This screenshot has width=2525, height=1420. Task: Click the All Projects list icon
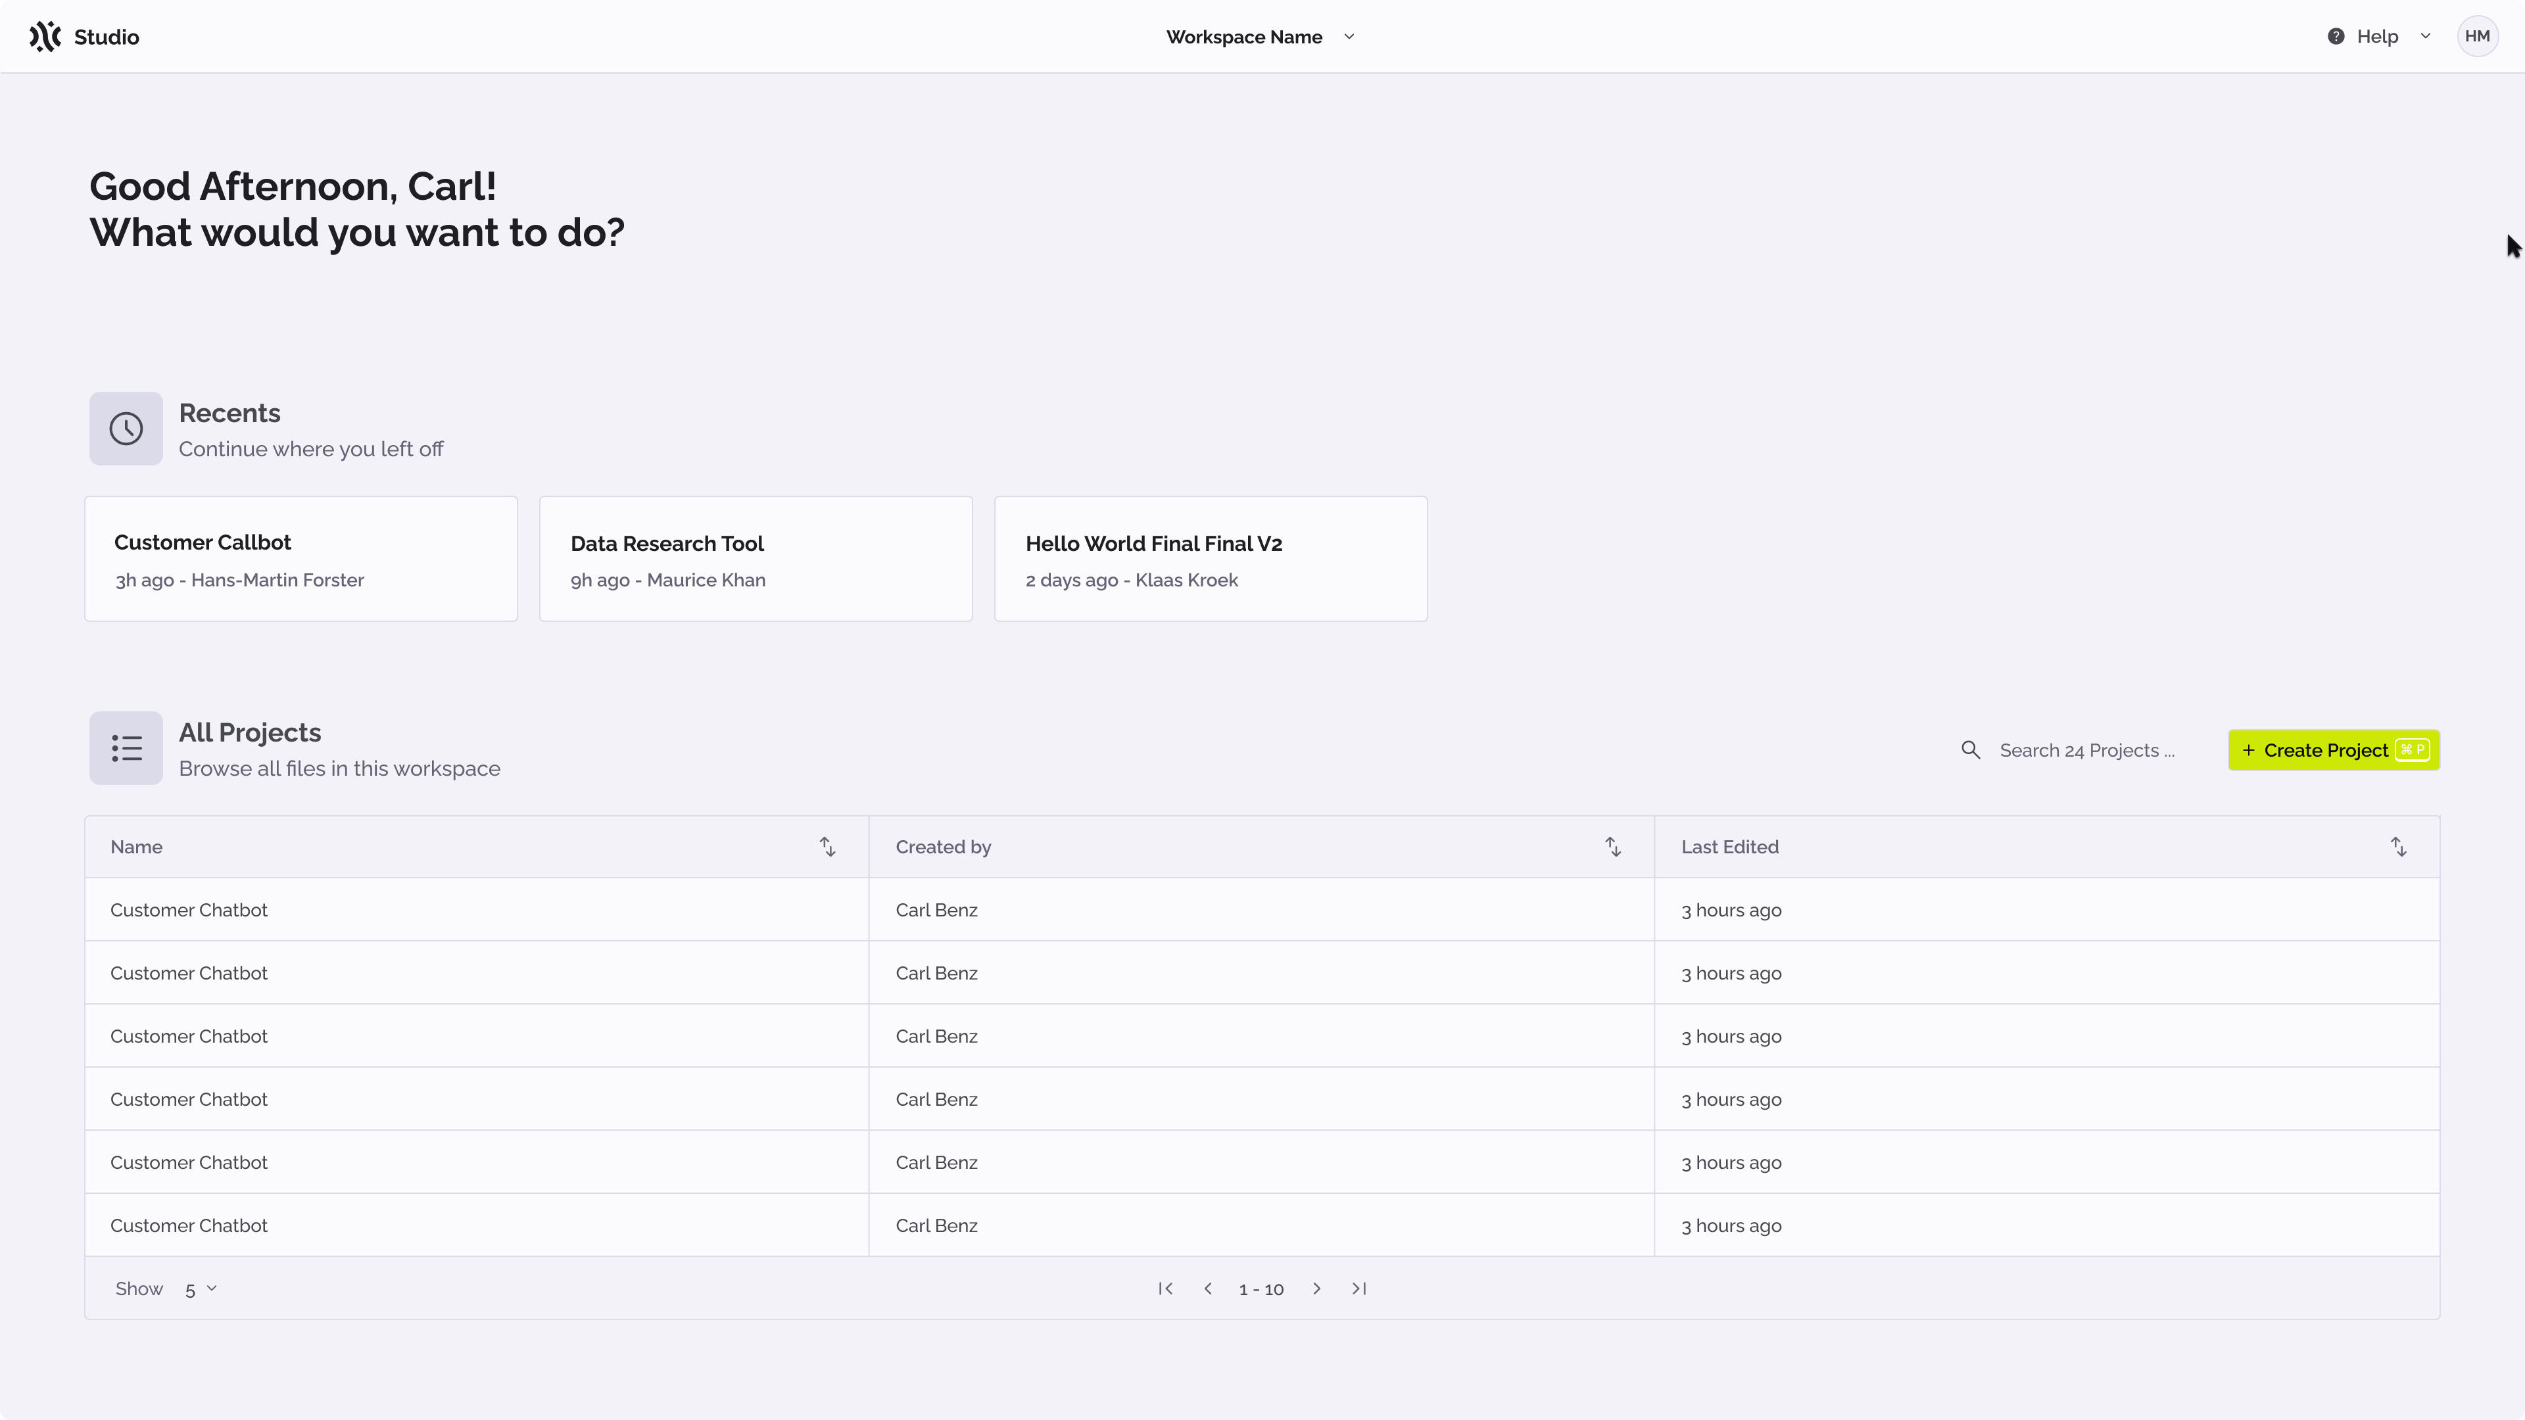coord(126,747)
